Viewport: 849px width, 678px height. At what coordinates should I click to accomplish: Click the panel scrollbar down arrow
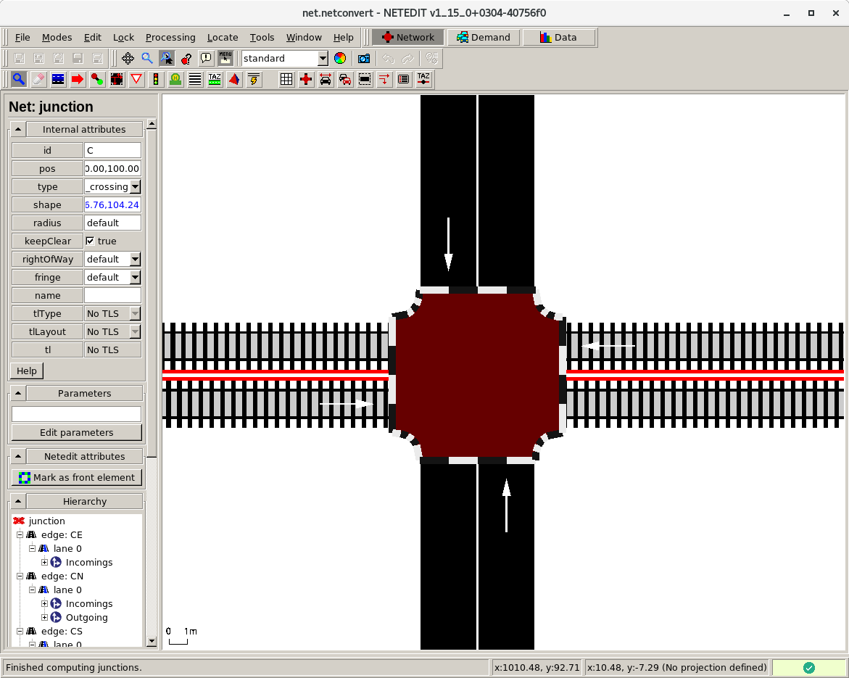coord(152,641)
